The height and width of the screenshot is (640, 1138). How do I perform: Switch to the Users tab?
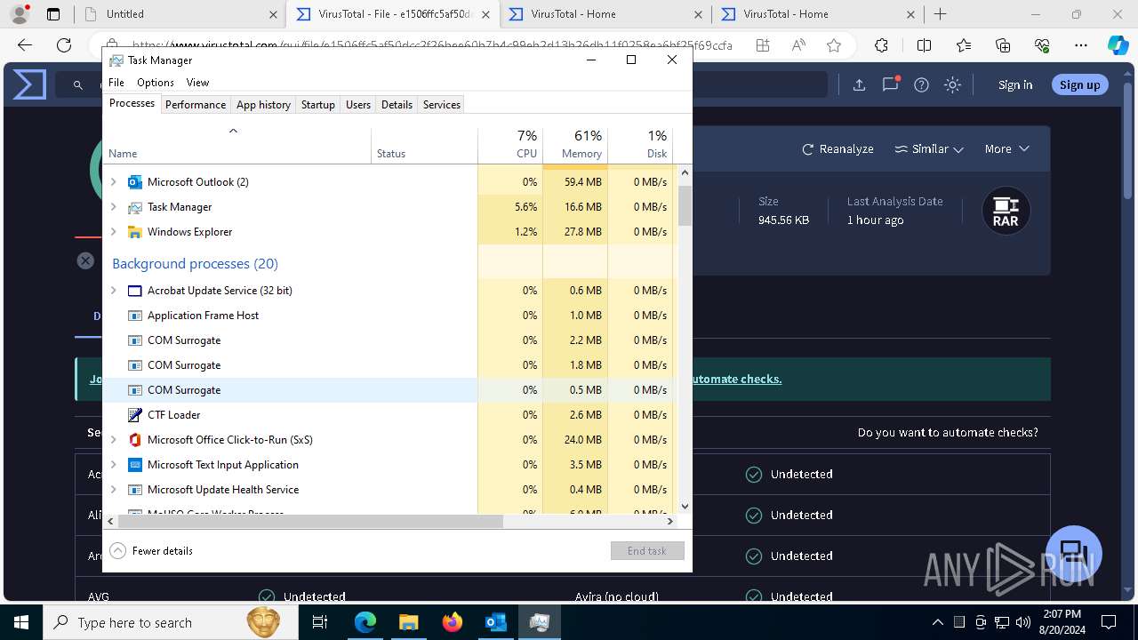358,105
